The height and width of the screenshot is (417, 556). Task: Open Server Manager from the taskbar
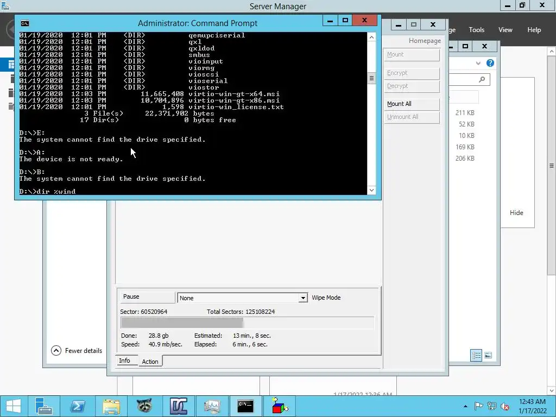point(44,406)
